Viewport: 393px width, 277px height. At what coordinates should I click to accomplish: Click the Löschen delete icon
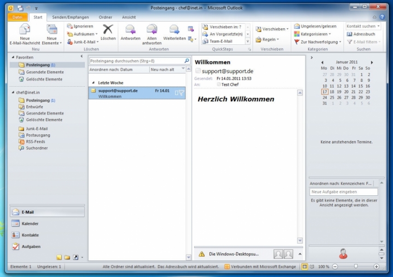[x=108, y=30]
